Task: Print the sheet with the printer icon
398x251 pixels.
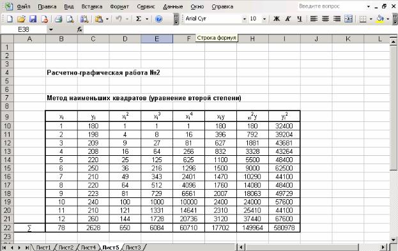Action: [x=59, y=19]
